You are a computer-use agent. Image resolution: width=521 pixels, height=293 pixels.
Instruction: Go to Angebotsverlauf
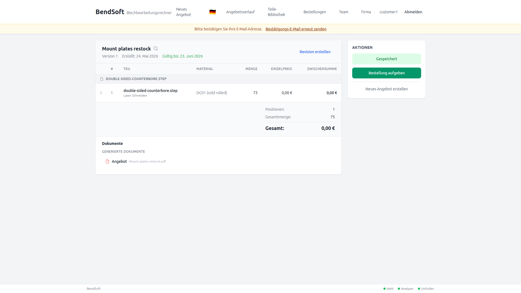pos(240,12)
